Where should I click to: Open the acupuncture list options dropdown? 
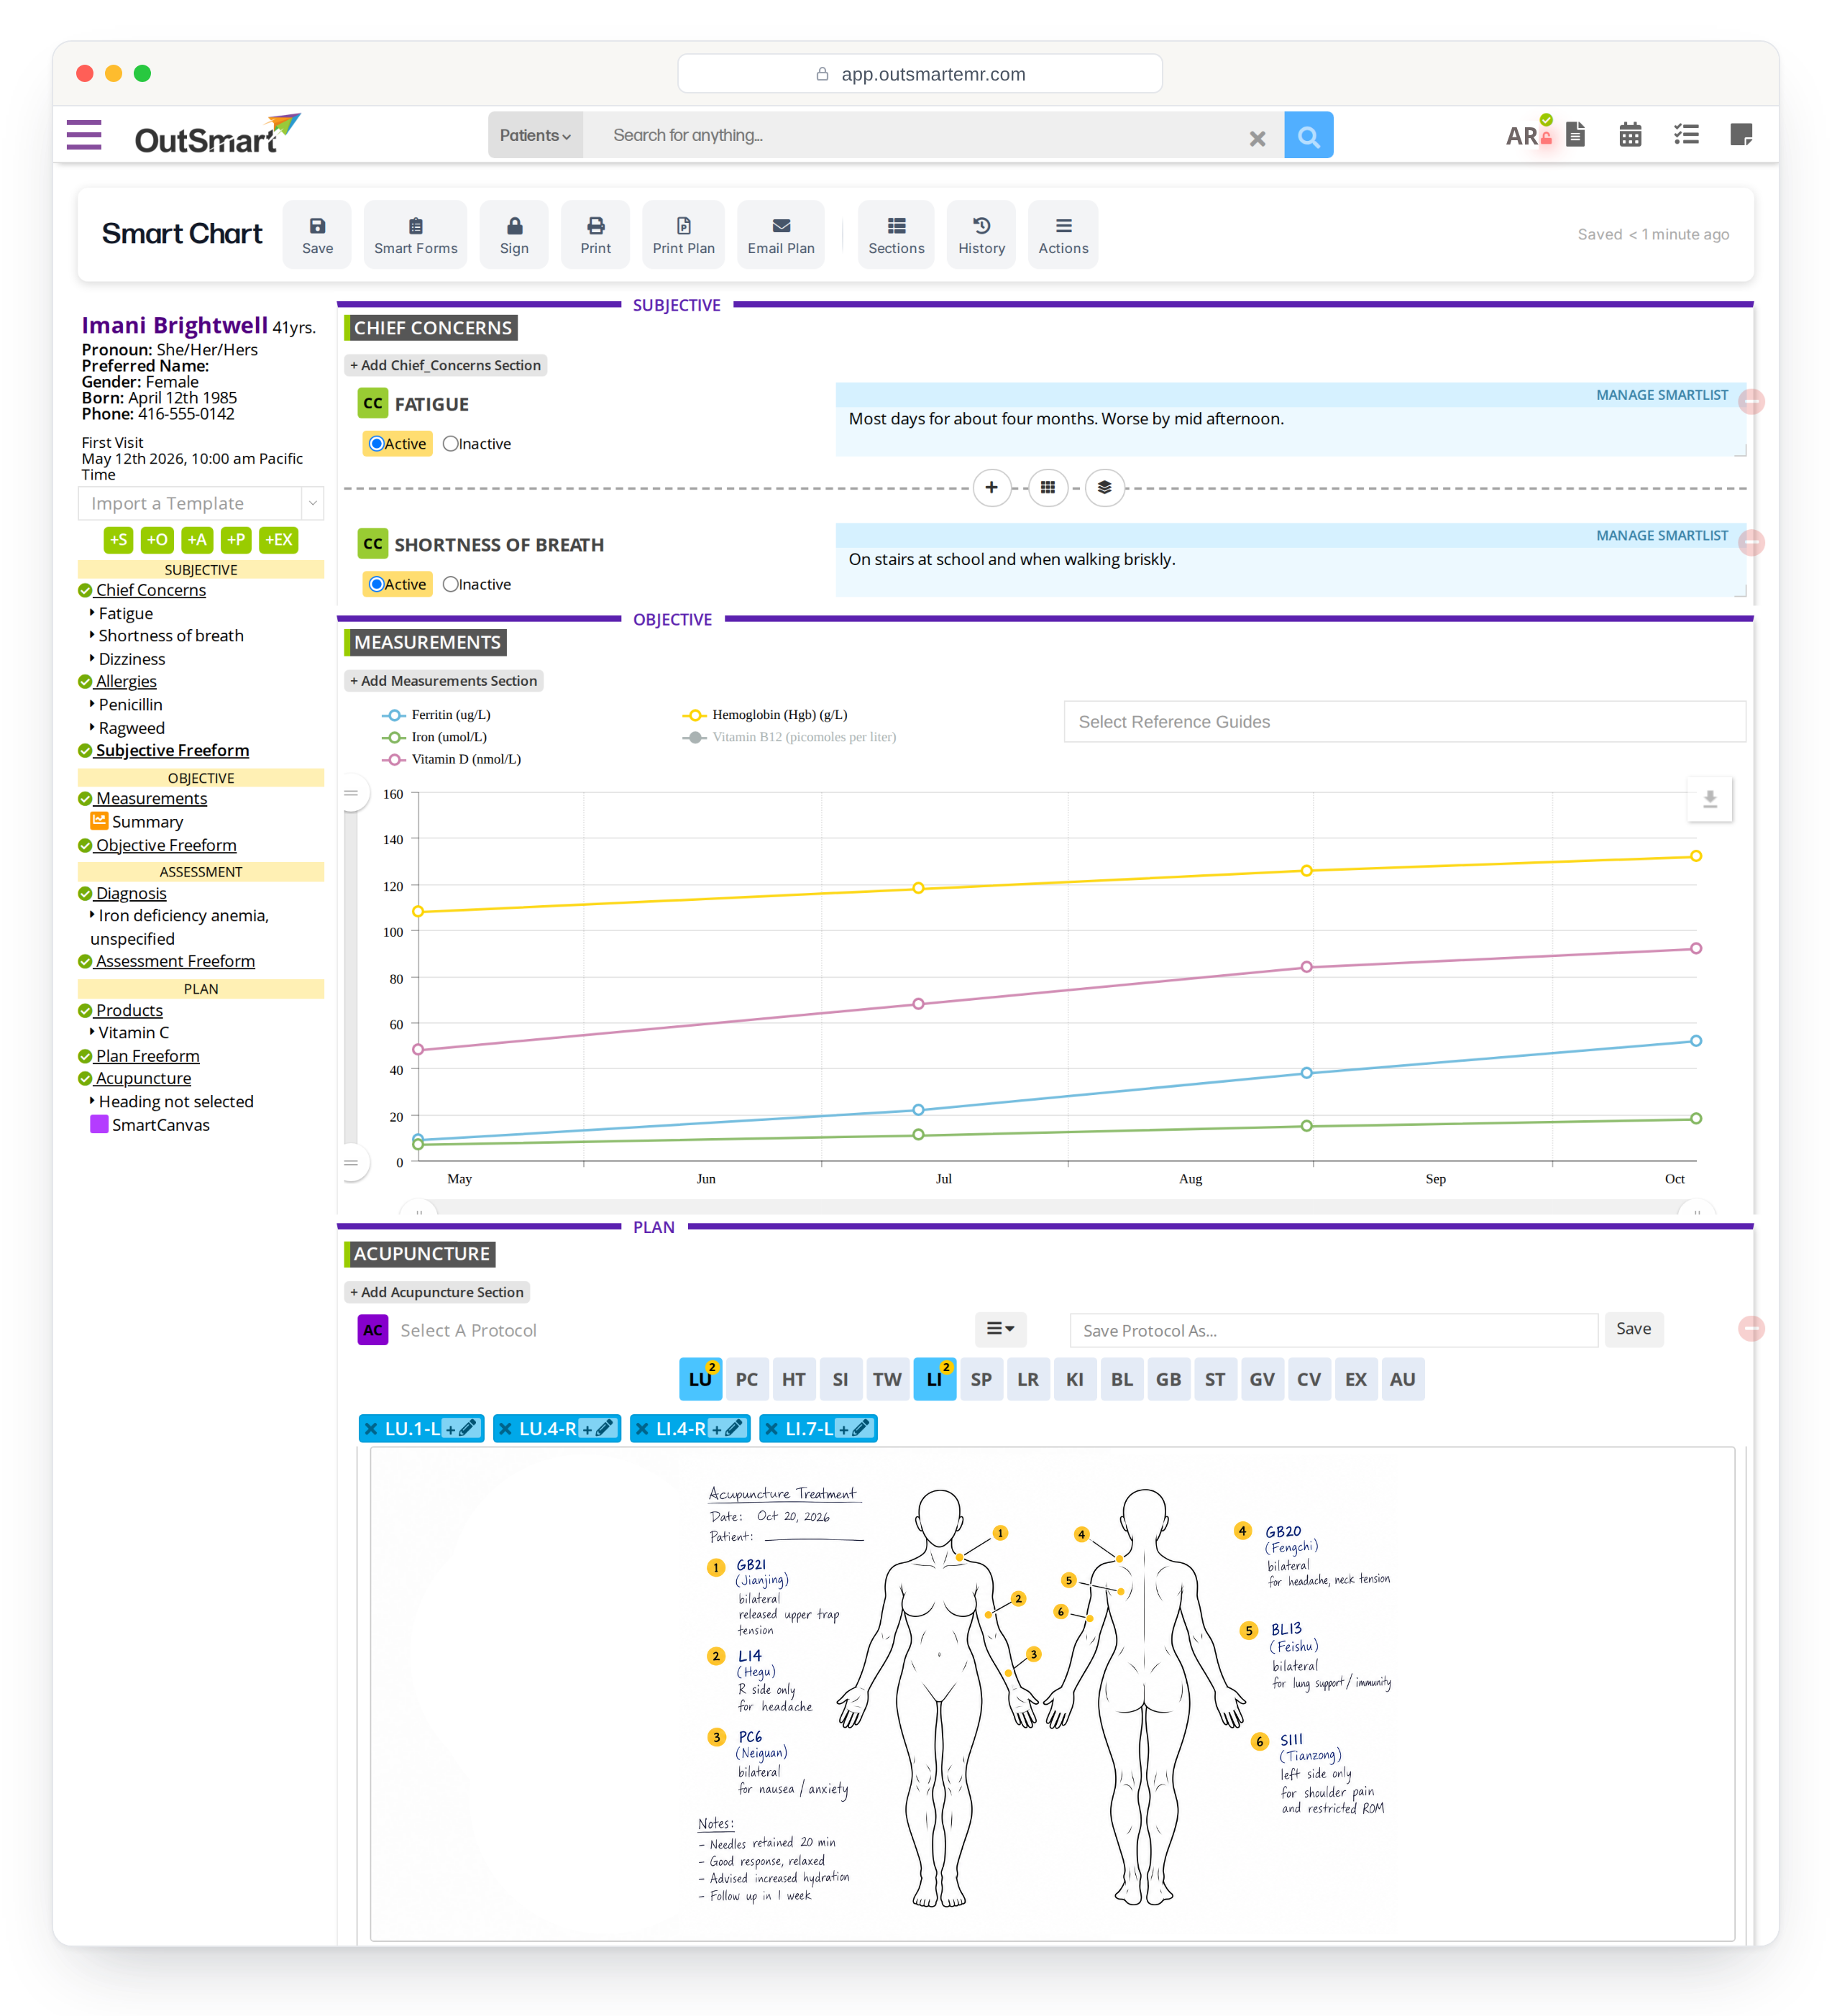point(1000,1329)
